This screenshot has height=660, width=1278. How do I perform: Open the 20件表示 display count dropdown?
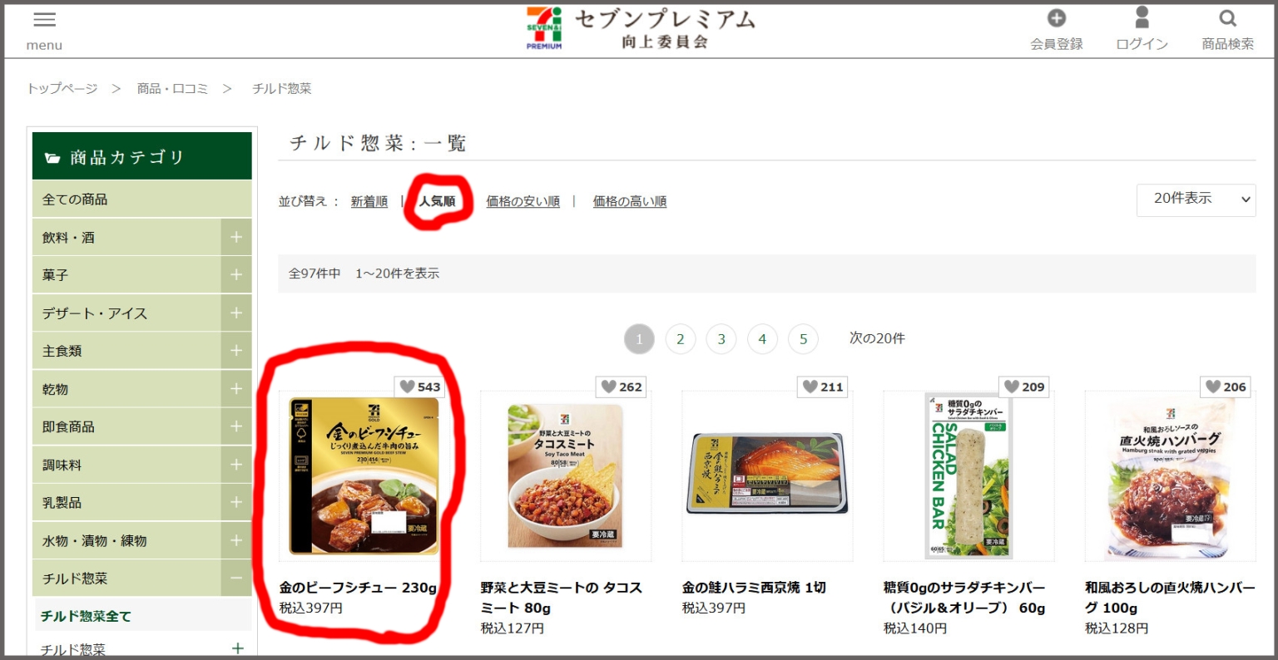coord(1196,199)
